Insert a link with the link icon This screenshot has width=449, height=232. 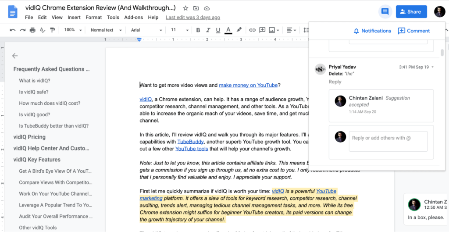252,30
